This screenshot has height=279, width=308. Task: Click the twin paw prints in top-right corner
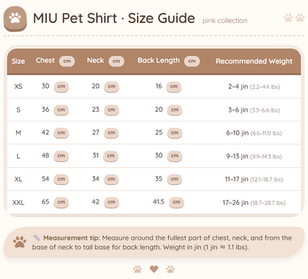294,18
